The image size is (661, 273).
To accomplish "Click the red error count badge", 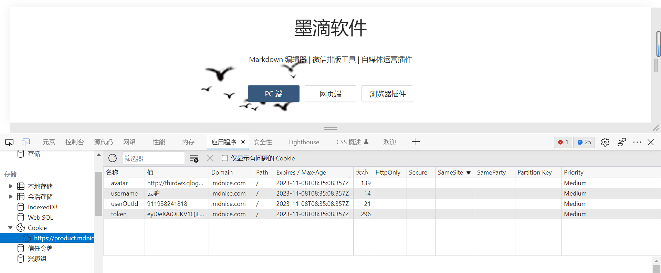I will [563, 142].
